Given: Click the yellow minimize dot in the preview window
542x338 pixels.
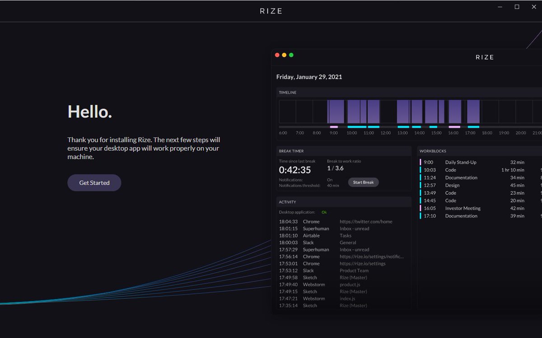Looking at the screenshot, I should (x=284, y=55).
